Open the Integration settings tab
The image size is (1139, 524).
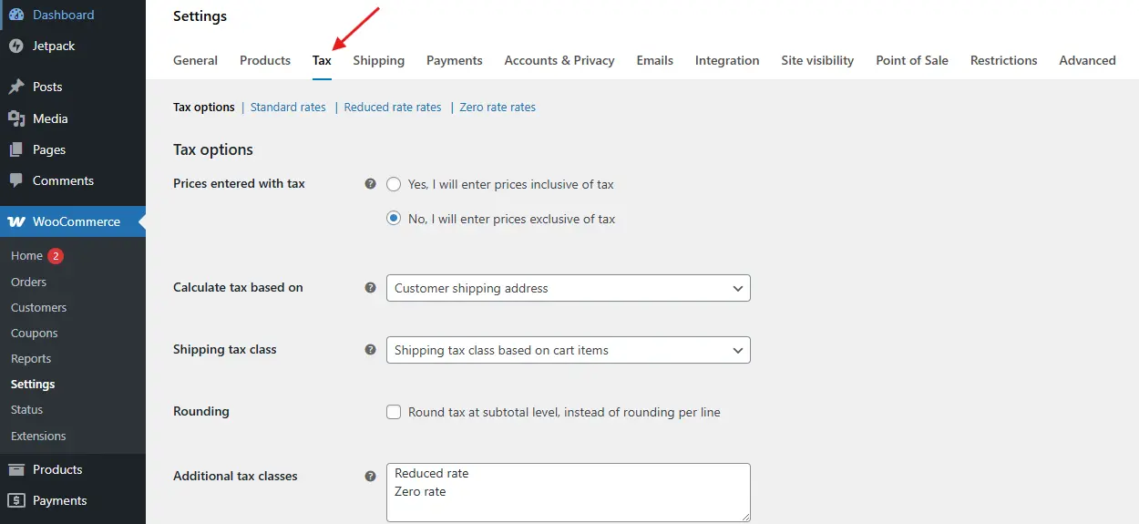(727, 60)
